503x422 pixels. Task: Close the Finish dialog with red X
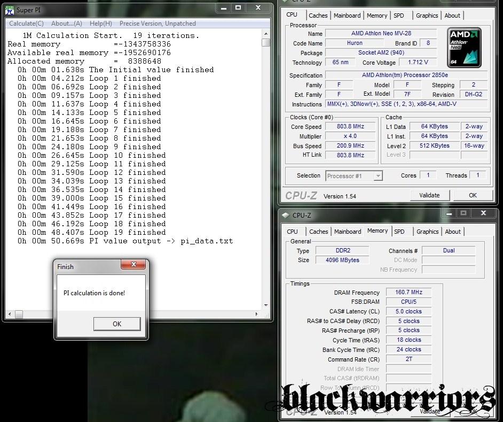click(x=133, y=265)
